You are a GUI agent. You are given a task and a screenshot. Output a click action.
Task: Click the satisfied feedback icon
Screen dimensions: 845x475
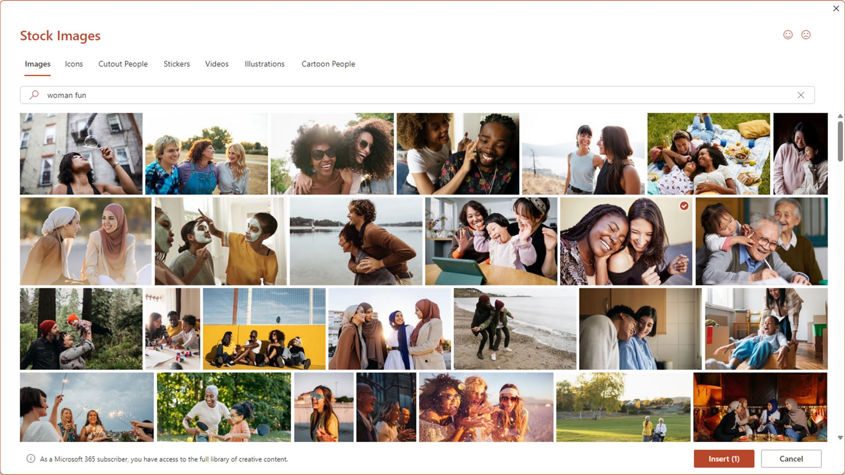tap(788, 35)
